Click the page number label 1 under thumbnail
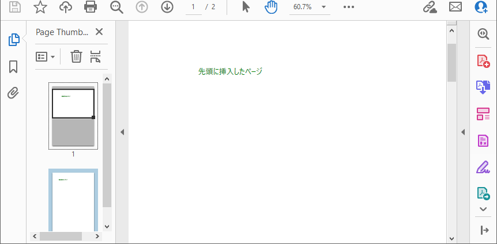 [73, 154]
